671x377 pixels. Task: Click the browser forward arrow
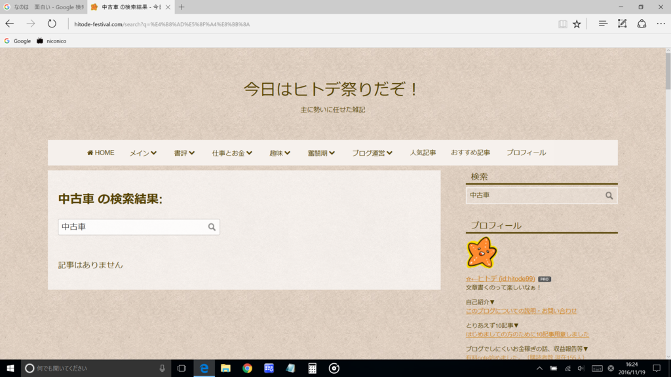[30, 24]
